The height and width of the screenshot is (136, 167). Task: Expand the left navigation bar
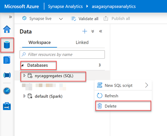point(10,17)
